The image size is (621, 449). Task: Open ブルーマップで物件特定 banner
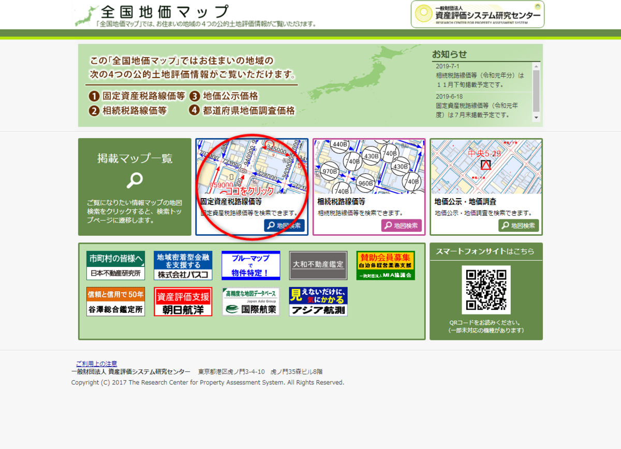(x=250, y=265)
